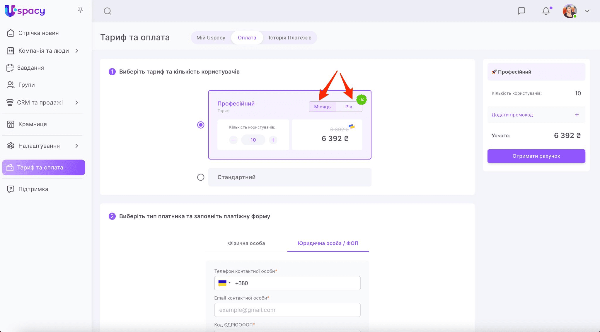
Task: Open the notifications bell
Action: point(546,11)
